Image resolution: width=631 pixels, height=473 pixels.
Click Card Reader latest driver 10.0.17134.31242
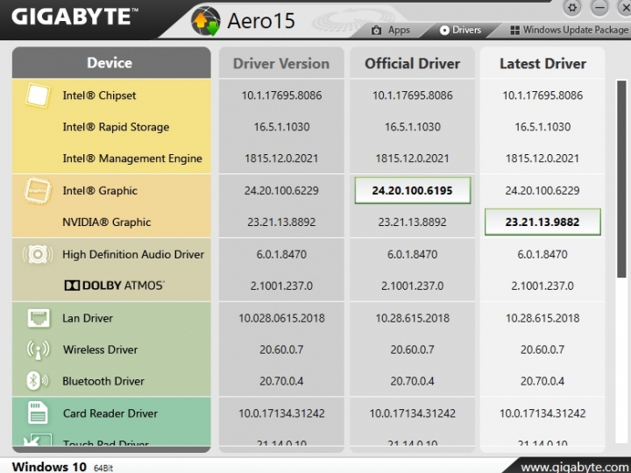(542, 413)
